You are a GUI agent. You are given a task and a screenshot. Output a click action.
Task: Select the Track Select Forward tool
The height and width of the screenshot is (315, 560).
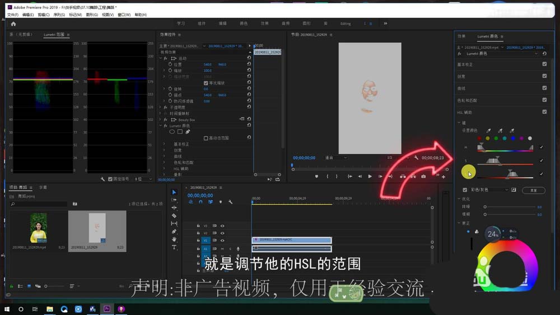pyautogui.click(x=174, y=200)
